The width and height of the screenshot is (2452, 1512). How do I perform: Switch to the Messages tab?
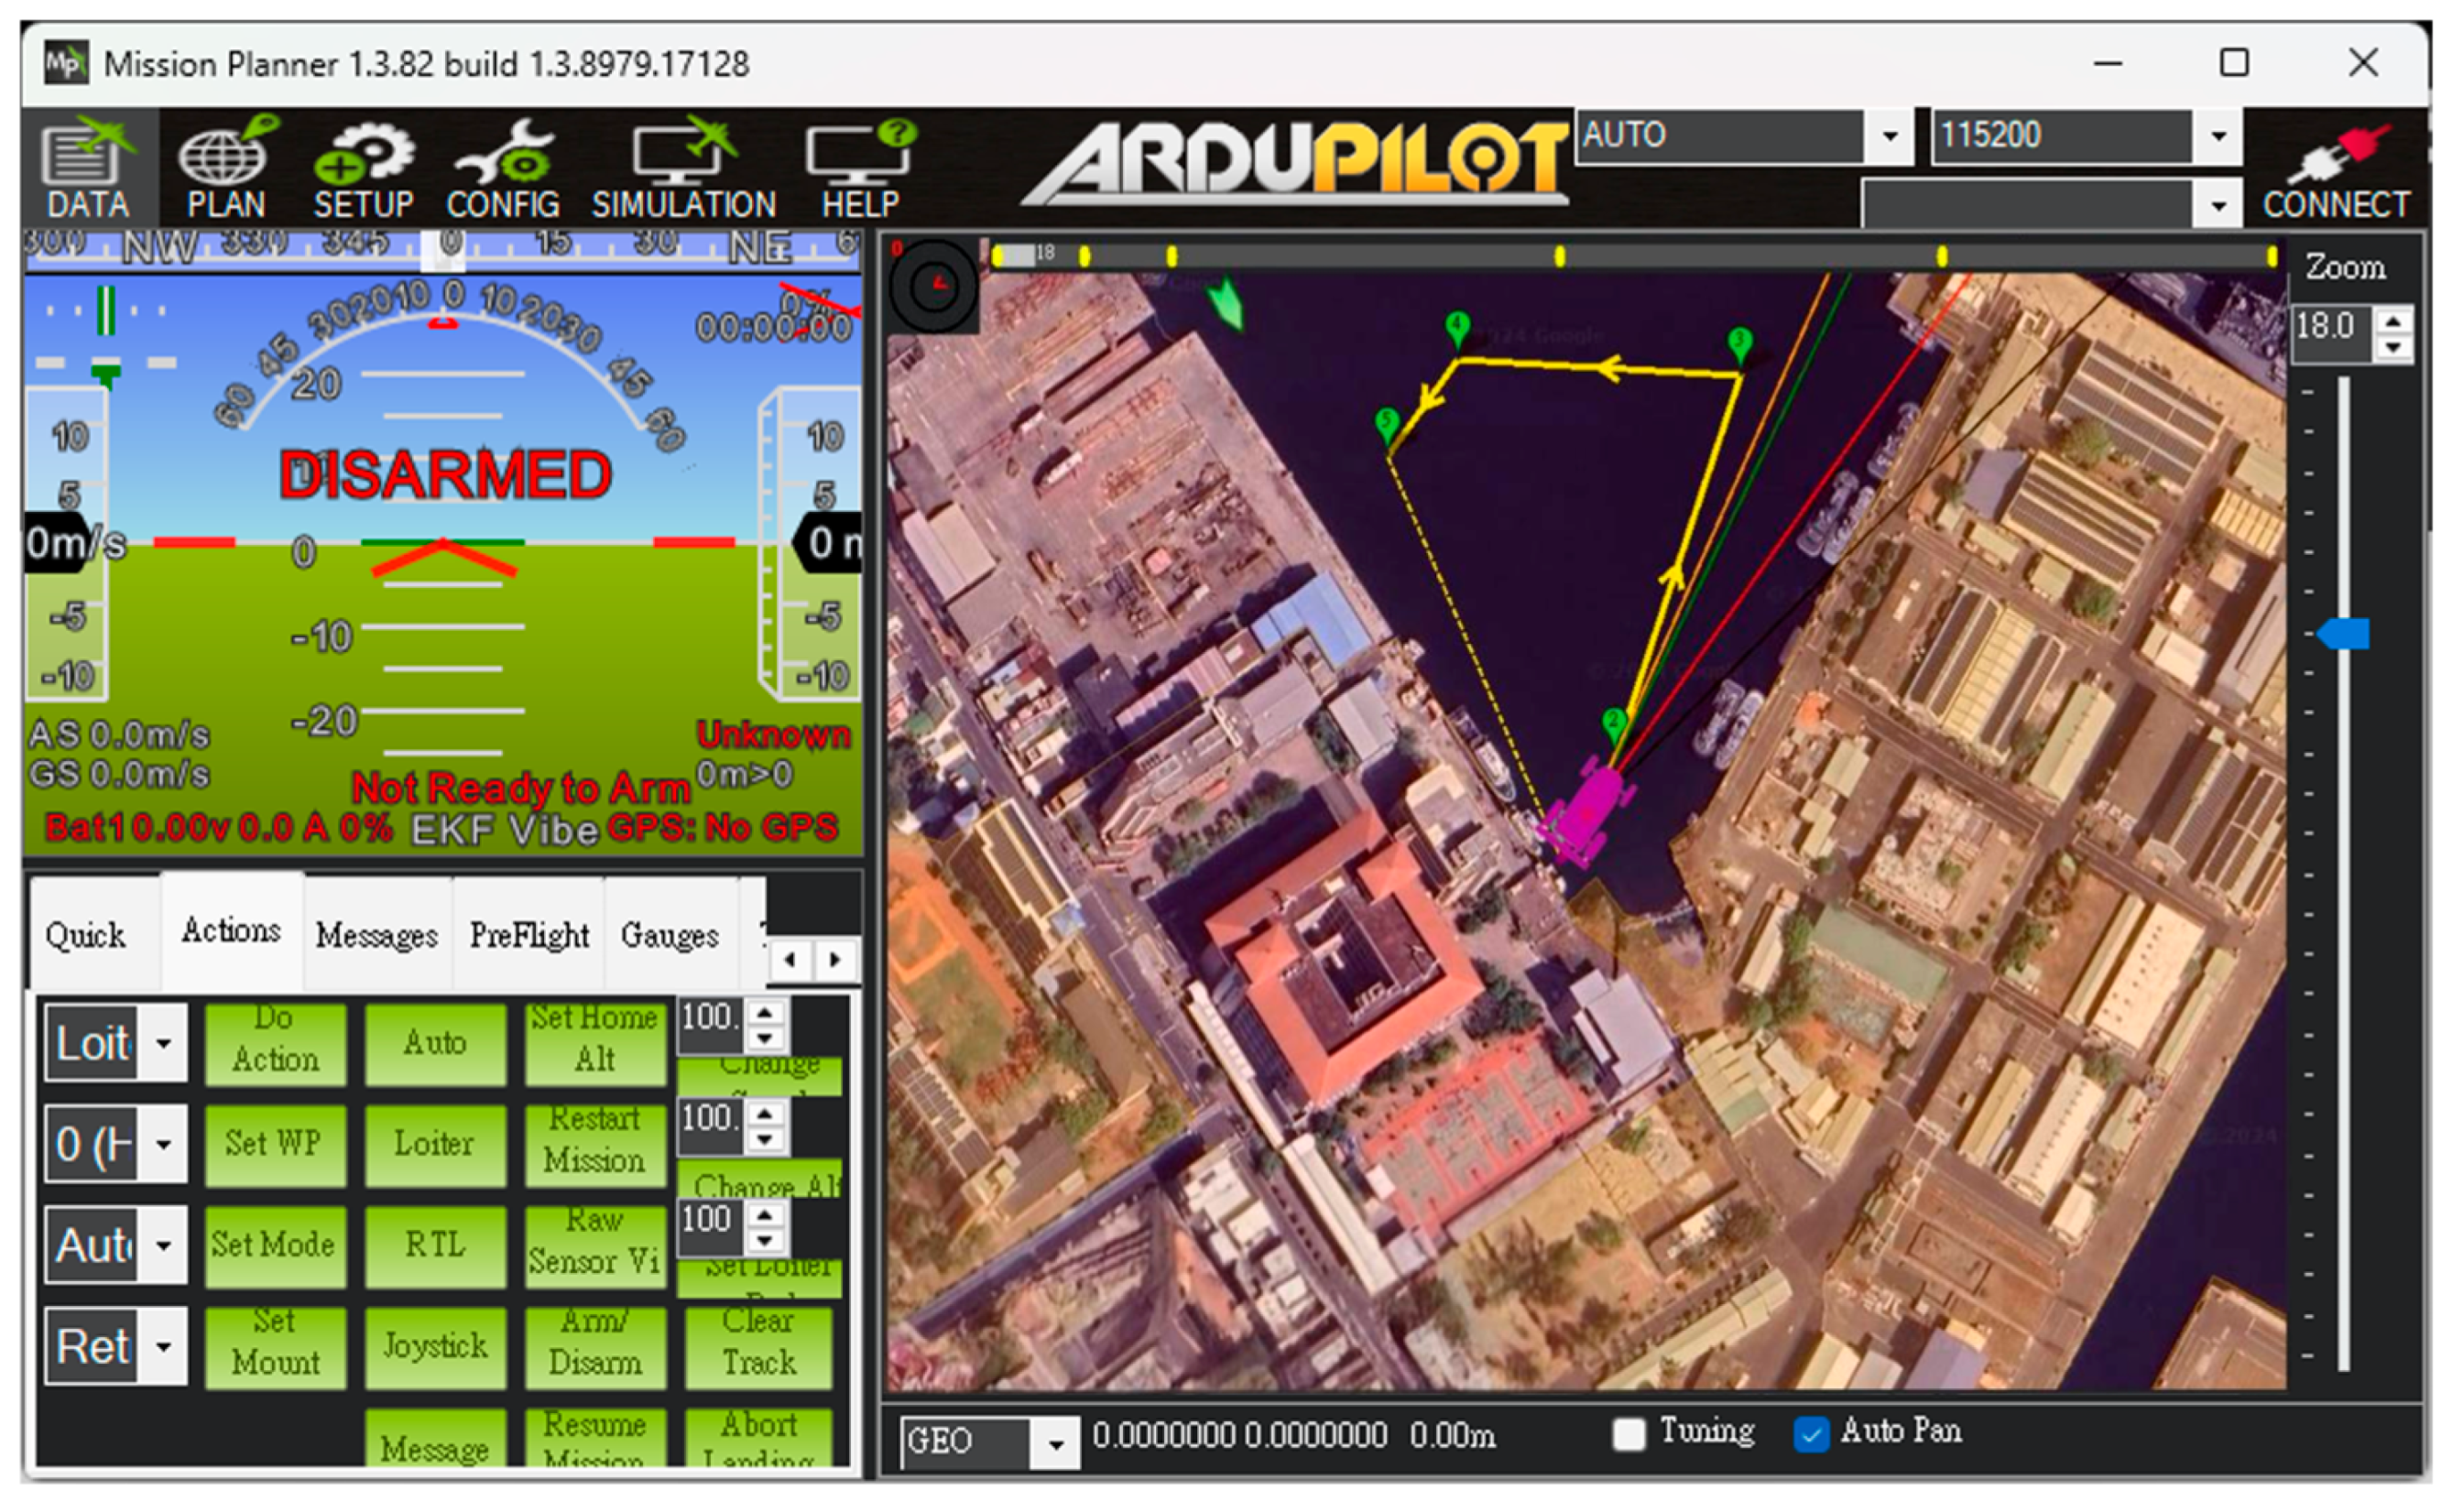pos(377,935)
